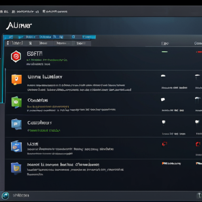Click the white Alime logo in the header

click(x=19, y=25)
